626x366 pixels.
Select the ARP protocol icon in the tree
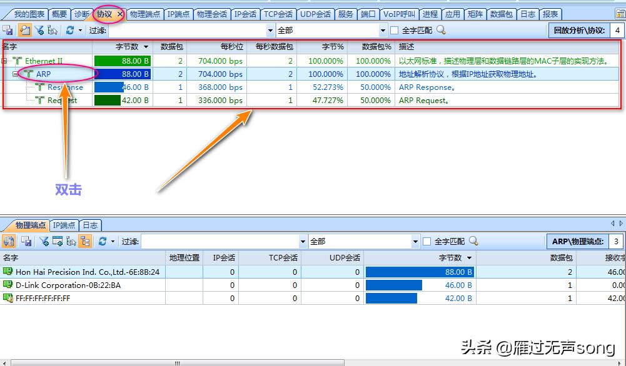coord(30,74)
